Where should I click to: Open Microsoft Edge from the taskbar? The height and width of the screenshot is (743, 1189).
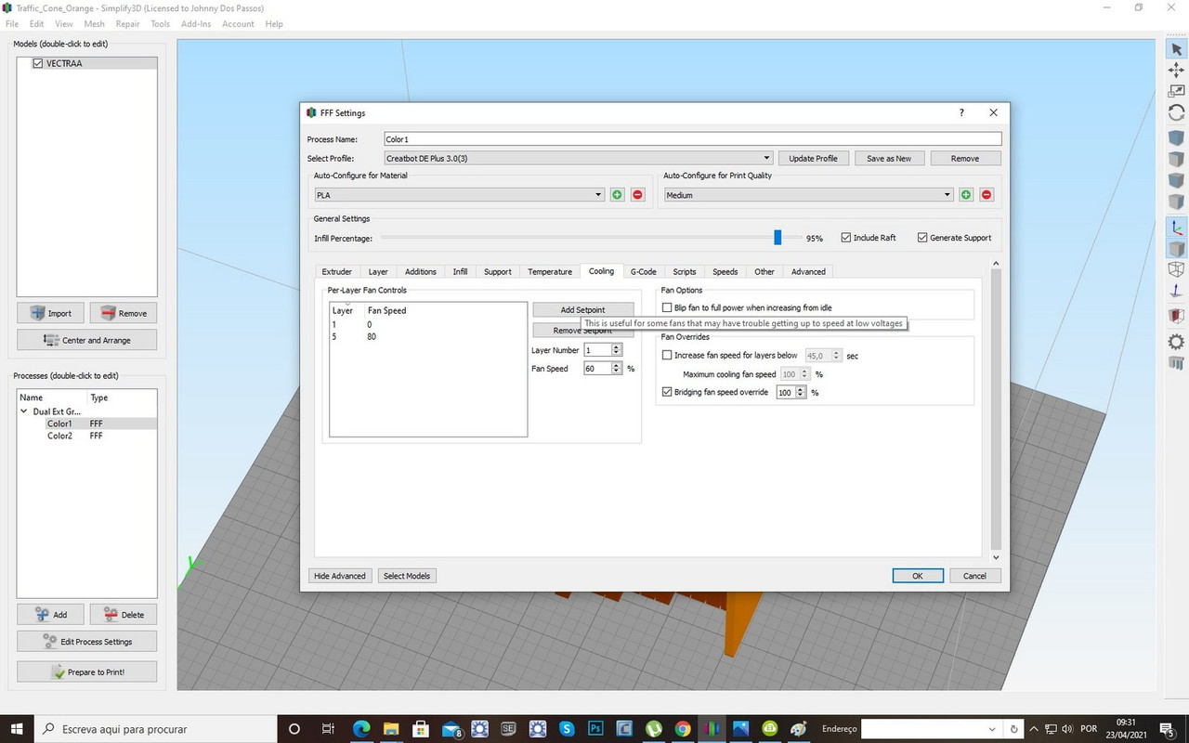[361, 729]
